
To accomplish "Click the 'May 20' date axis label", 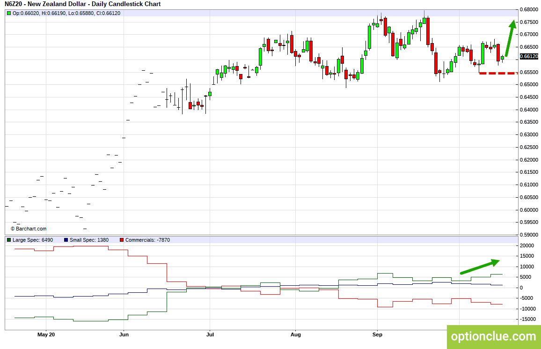I will click(46, 334).
